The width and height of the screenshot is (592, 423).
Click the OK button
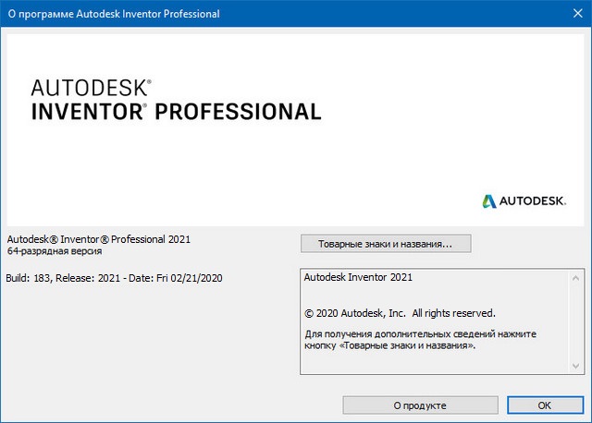[x=544, y=405]
